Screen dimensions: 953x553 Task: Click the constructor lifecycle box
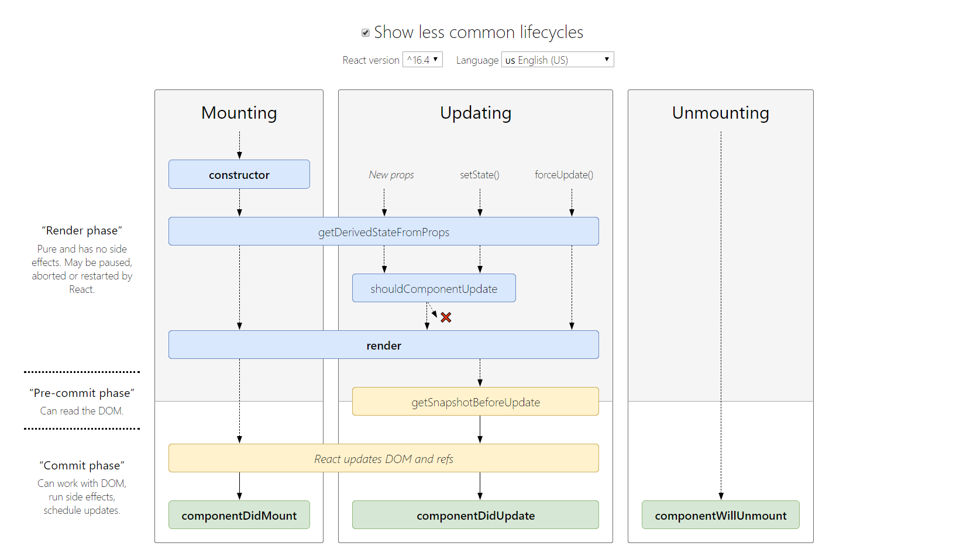(239, 175)
